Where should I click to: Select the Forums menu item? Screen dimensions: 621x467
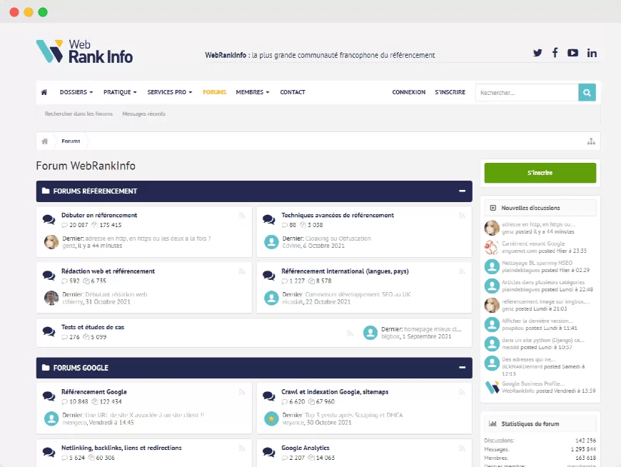pyautogui.click(x=214, y=92)
